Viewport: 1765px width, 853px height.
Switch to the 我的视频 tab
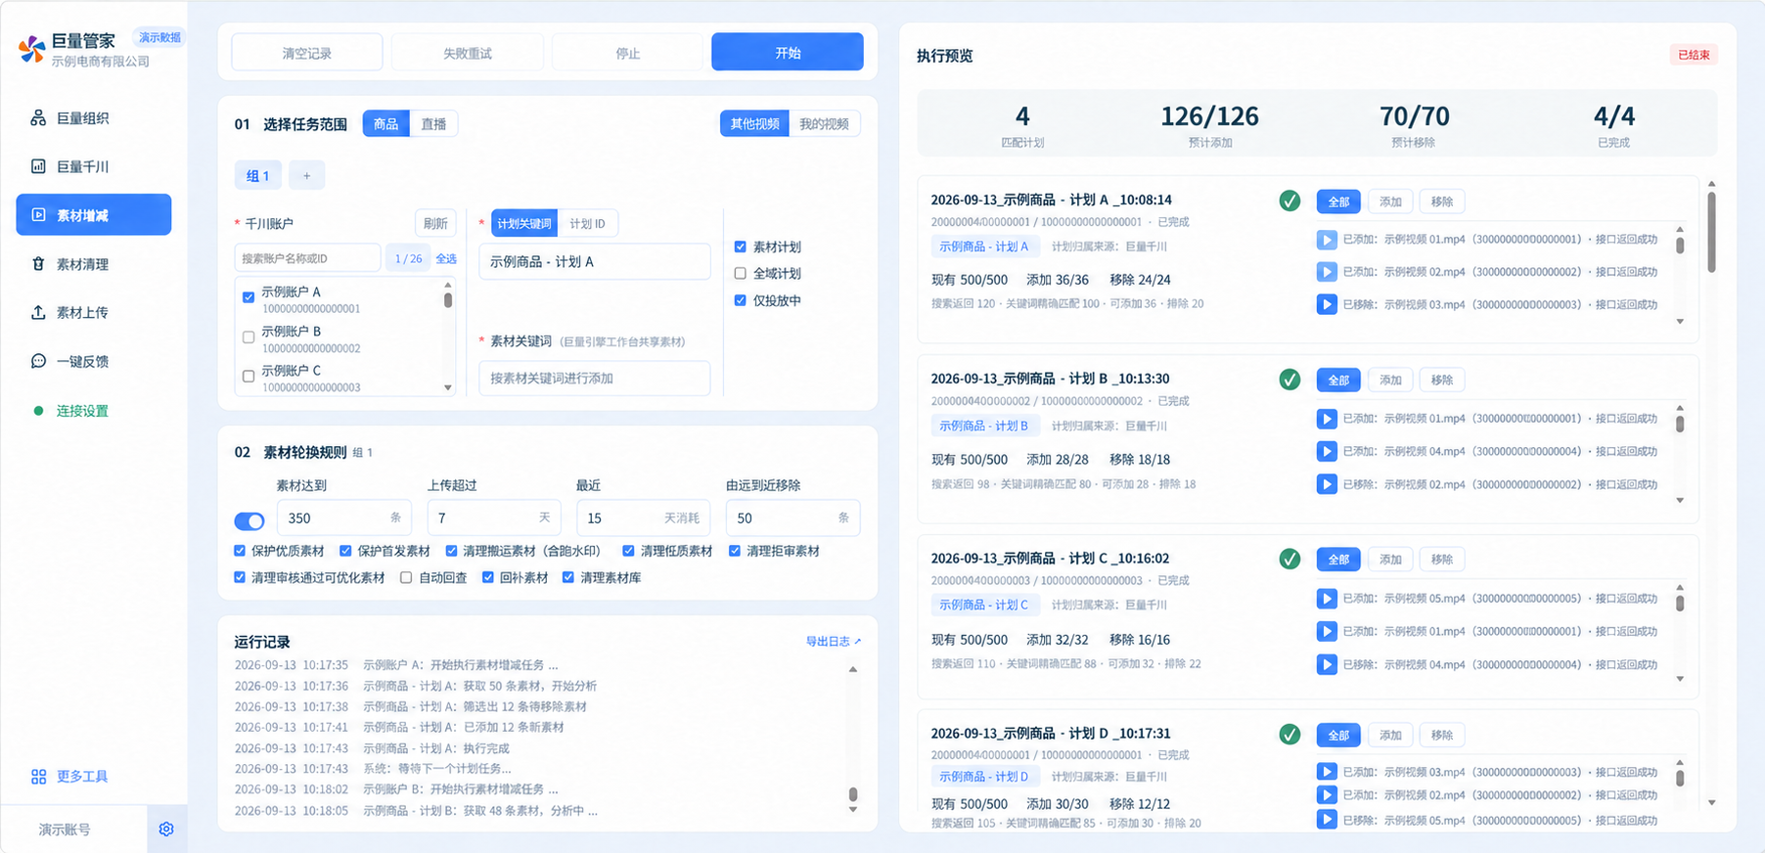[824, 124]
